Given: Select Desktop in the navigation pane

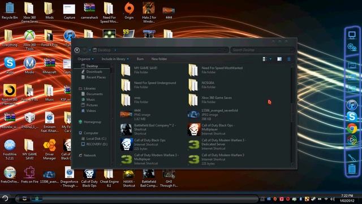Looking at the screenshot, I should [92, 66].
